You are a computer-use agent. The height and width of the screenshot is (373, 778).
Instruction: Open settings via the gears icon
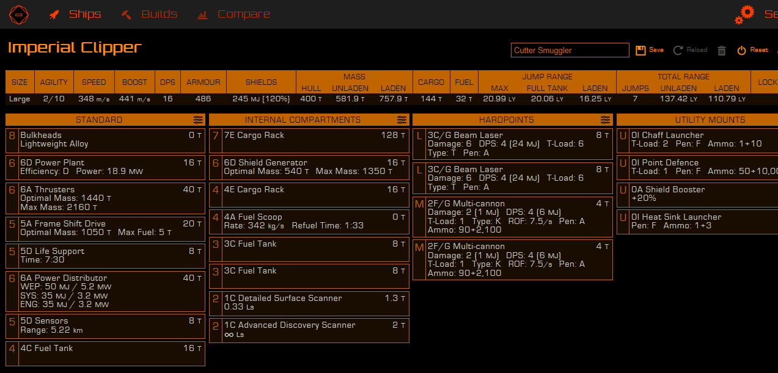click(744, 14)
